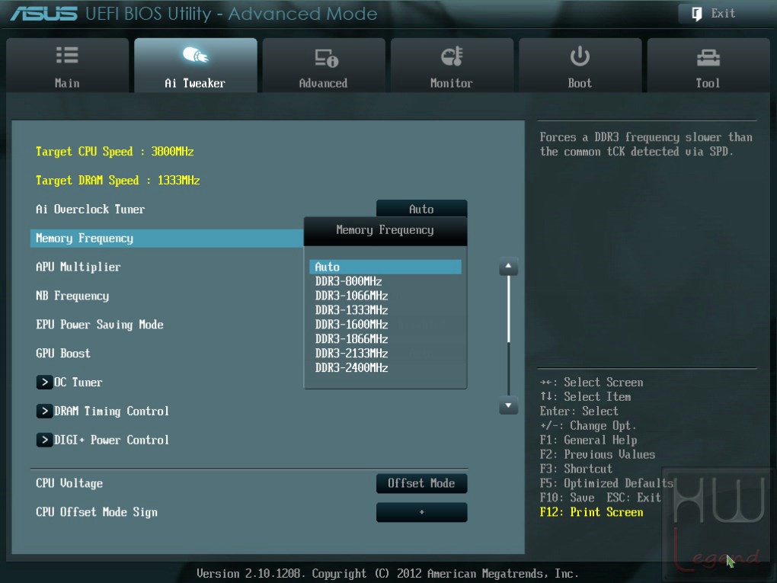This screenshot has height=583, width=777.
Task: Select the APU Multiplier setting row
Action: tap(167, 267)
